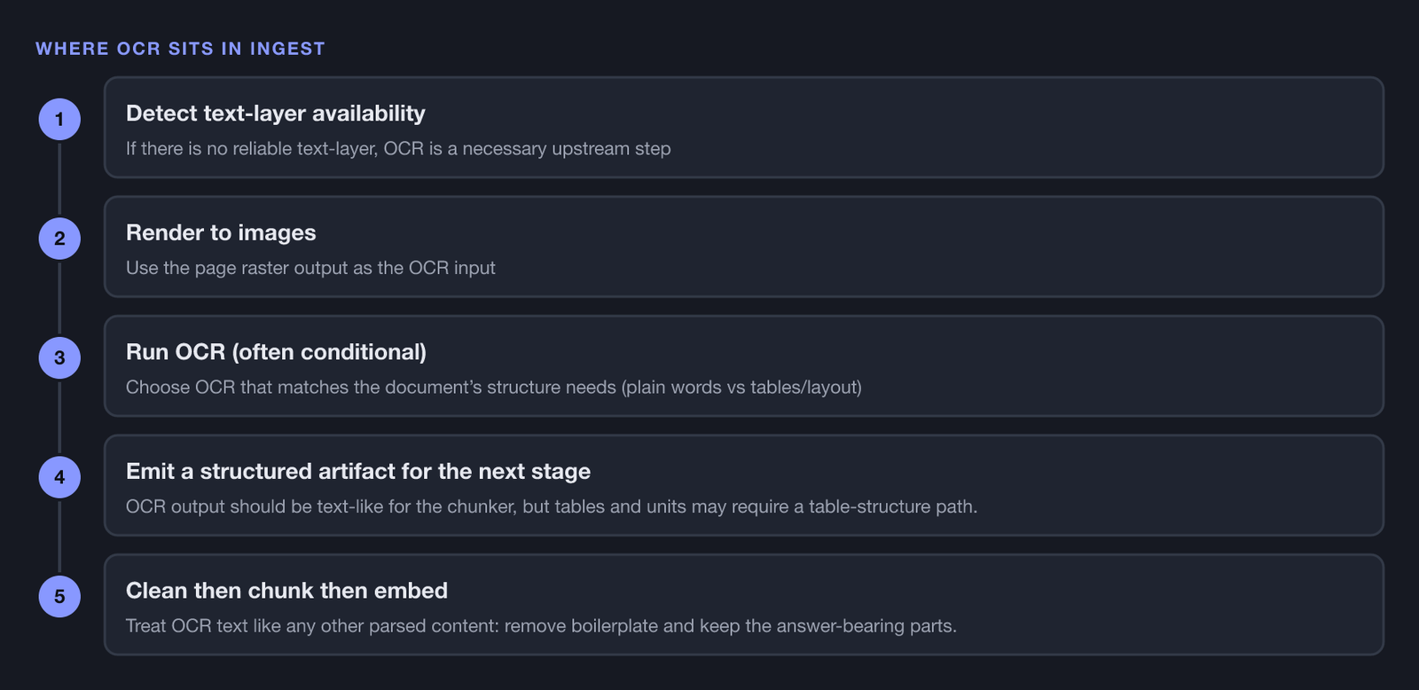
Task: Click the 'If there is no reliable text-layer' description
Action: pos(398,149)
